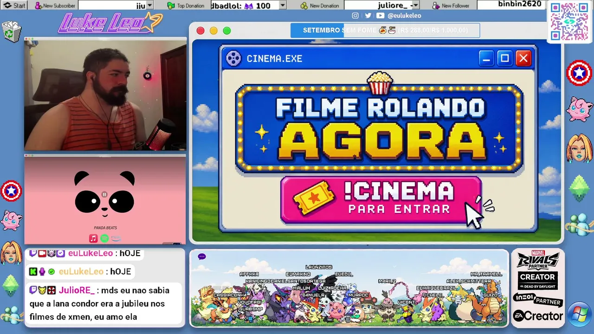The width and height of the screenshot is (594, 334).
Task: Click the film reel icon in CINEMA.EXE
Action: tap(233, 58)
